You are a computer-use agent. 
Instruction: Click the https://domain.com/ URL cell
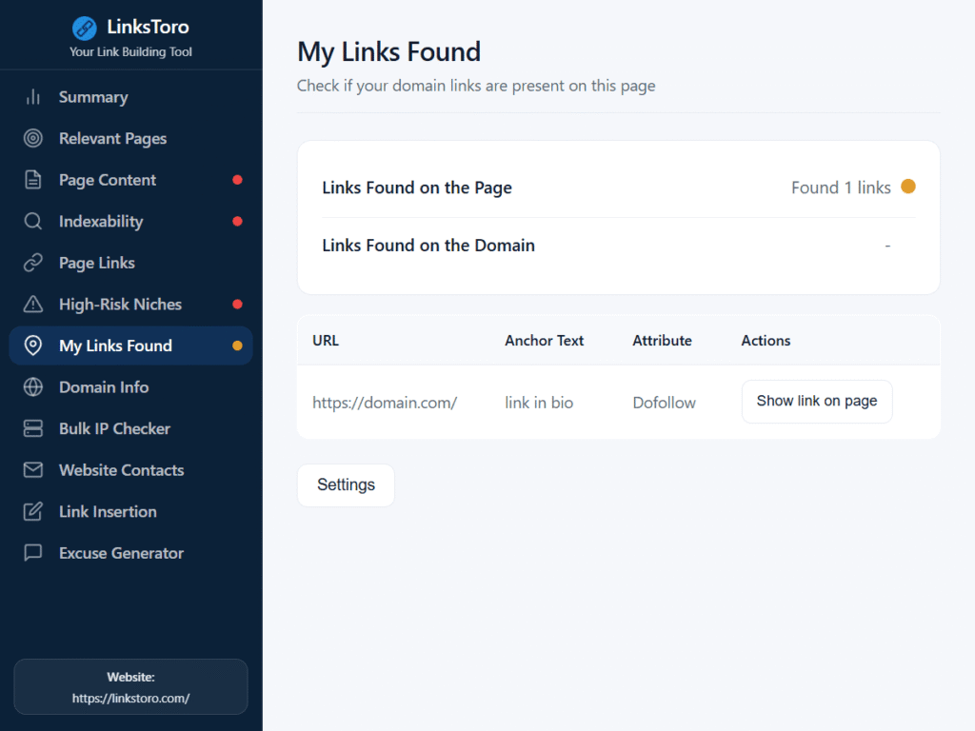tap(385, 403)
